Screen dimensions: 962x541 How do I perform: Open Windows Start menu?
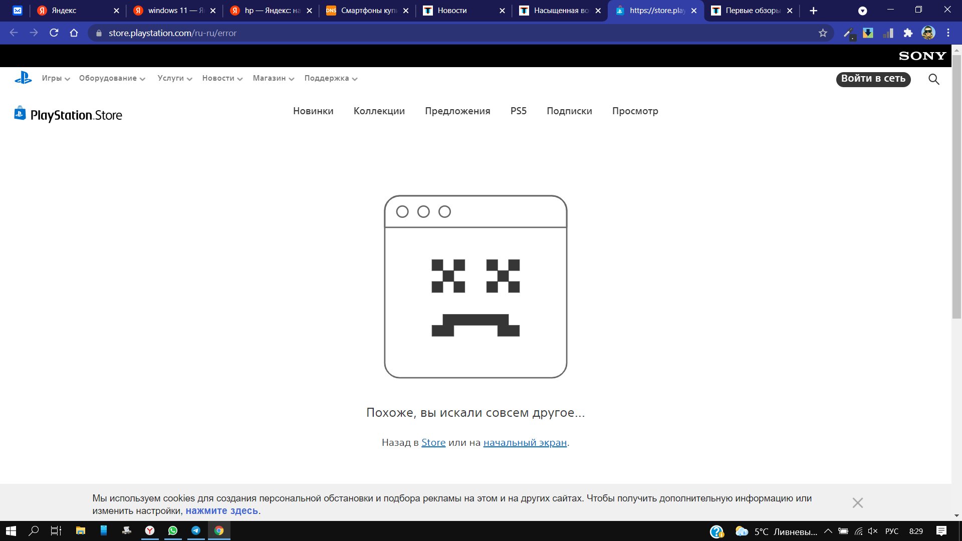coord(11,531)
